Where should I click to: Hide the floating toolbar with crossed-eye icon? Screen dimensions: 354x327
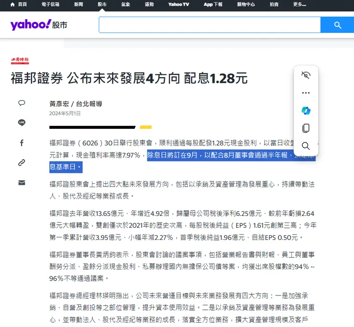pyautogui.click(x=306, y=75)
